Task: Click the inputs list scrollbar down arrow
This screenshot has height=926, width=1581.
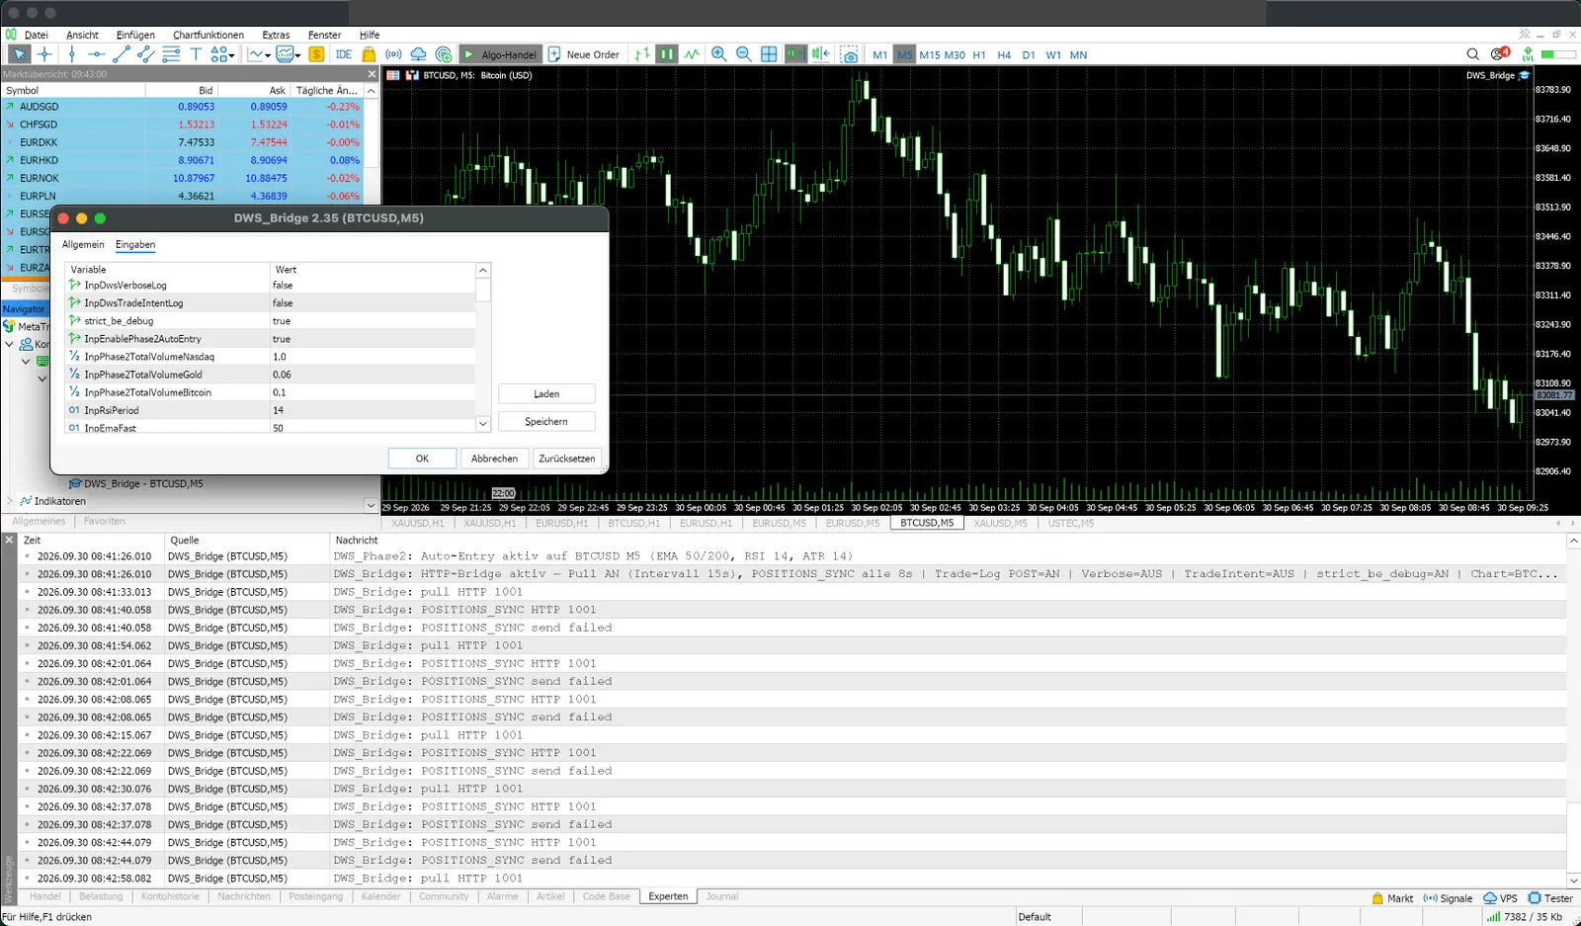Action: [483, 424]
